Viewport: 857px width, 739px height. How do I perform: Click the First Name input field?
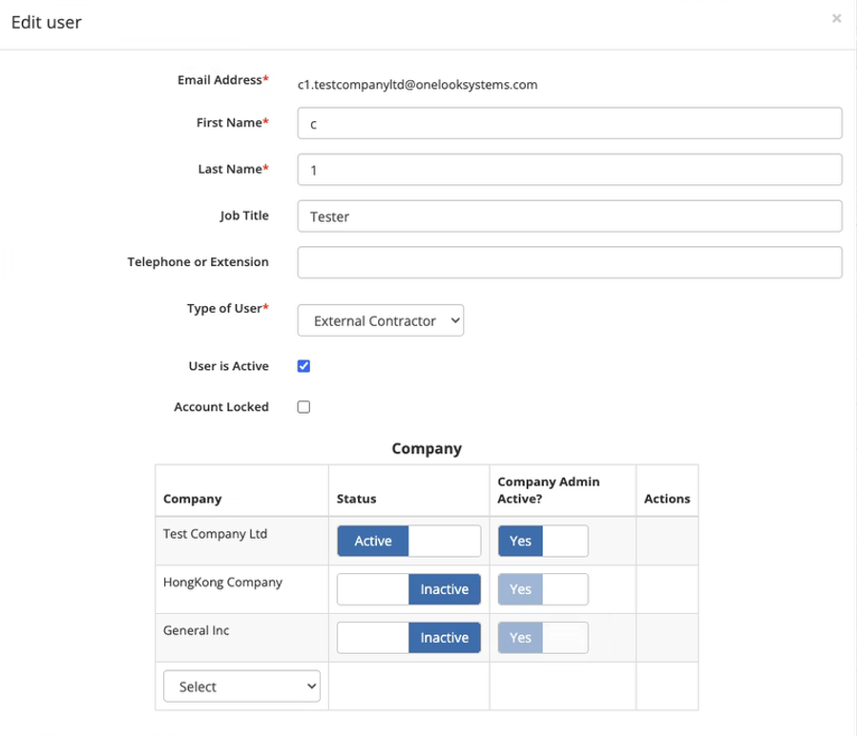point(570,123)
